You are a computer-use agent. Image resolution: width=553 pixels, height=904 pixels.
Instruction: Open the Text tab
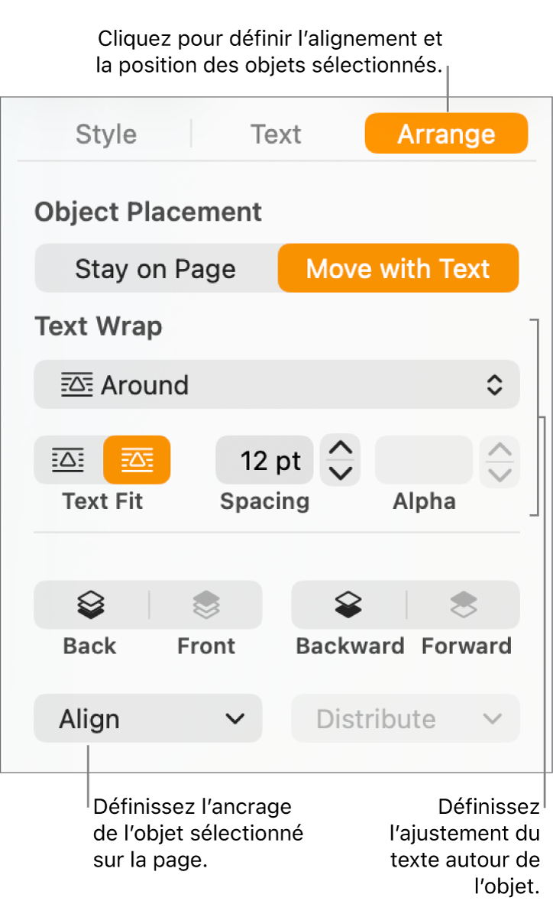click(276, 134)
